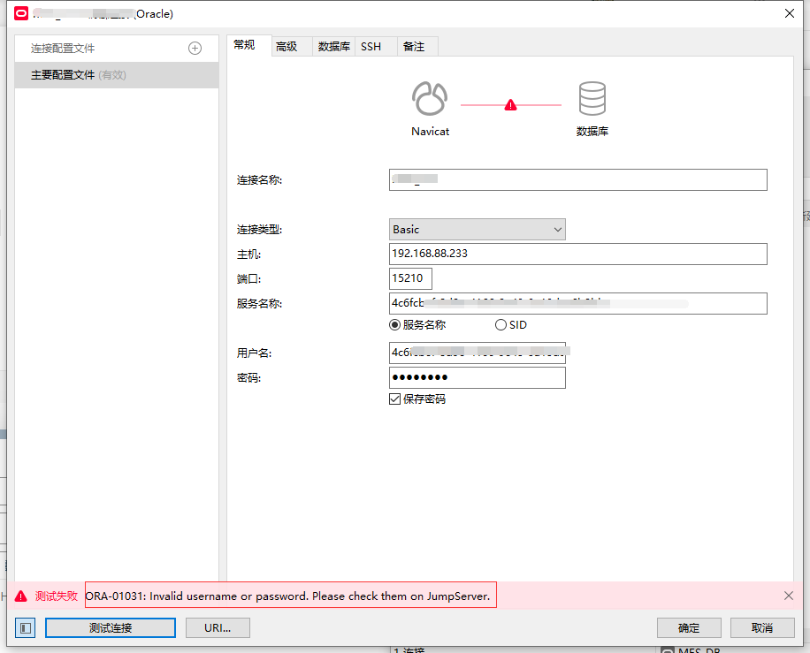Click the database cylinder icon

[x=592, y=99]
